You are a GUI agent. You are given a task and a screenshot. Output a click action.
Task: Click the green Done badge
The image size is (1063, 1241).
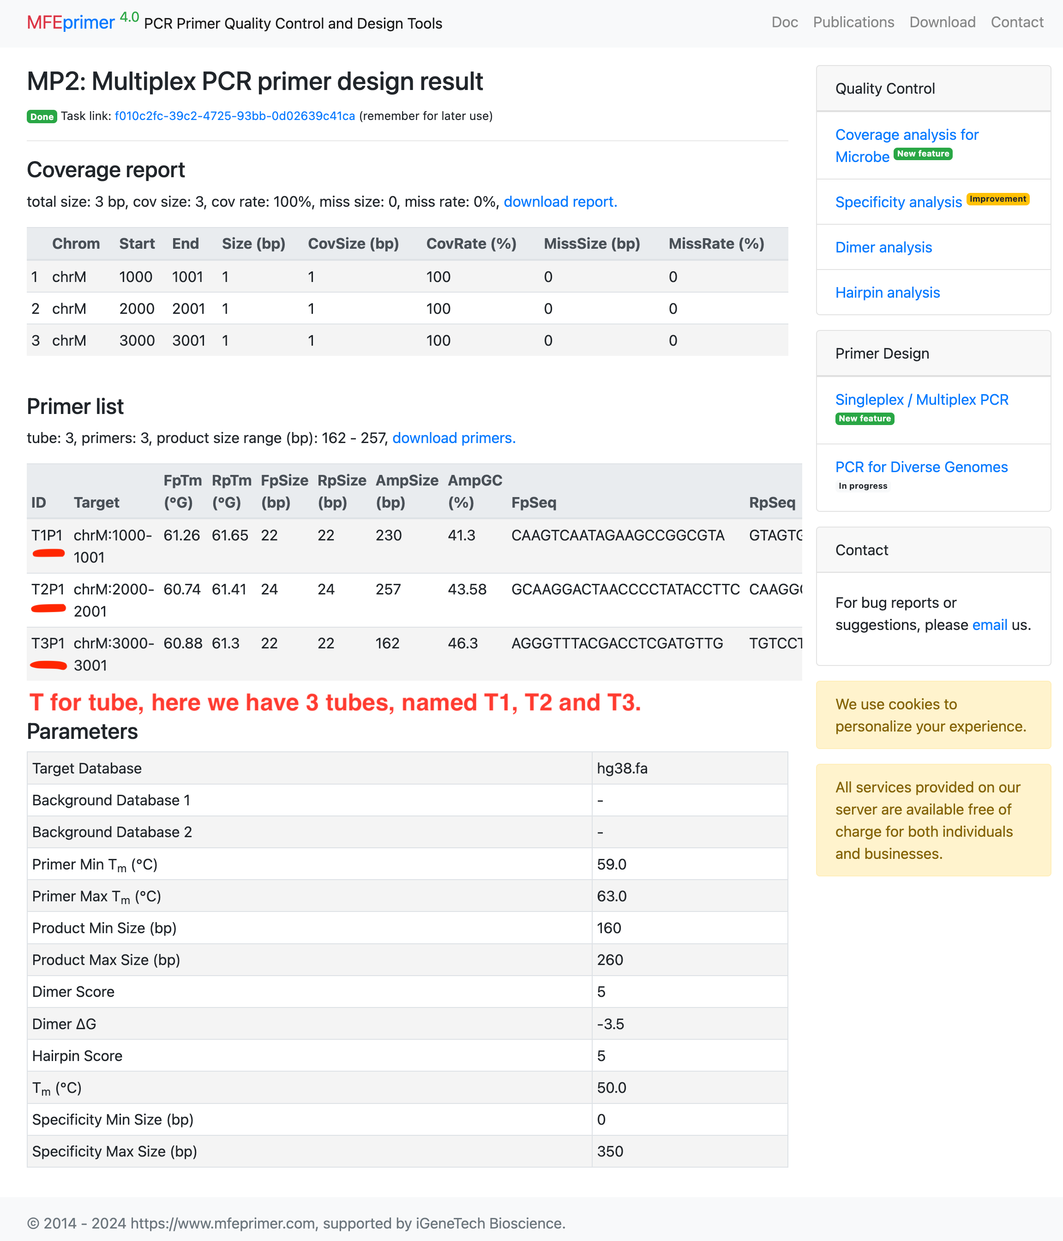(x=42, y=117)
